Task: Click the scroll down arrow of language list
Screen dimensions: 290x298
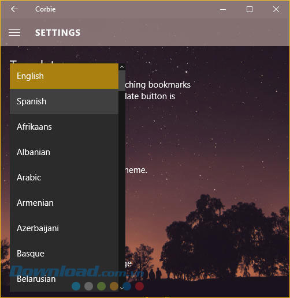Action: pos(122,288)
